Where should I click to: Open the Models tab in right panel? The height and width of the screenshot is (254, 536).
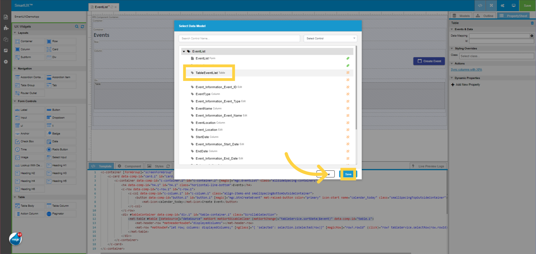461,15
